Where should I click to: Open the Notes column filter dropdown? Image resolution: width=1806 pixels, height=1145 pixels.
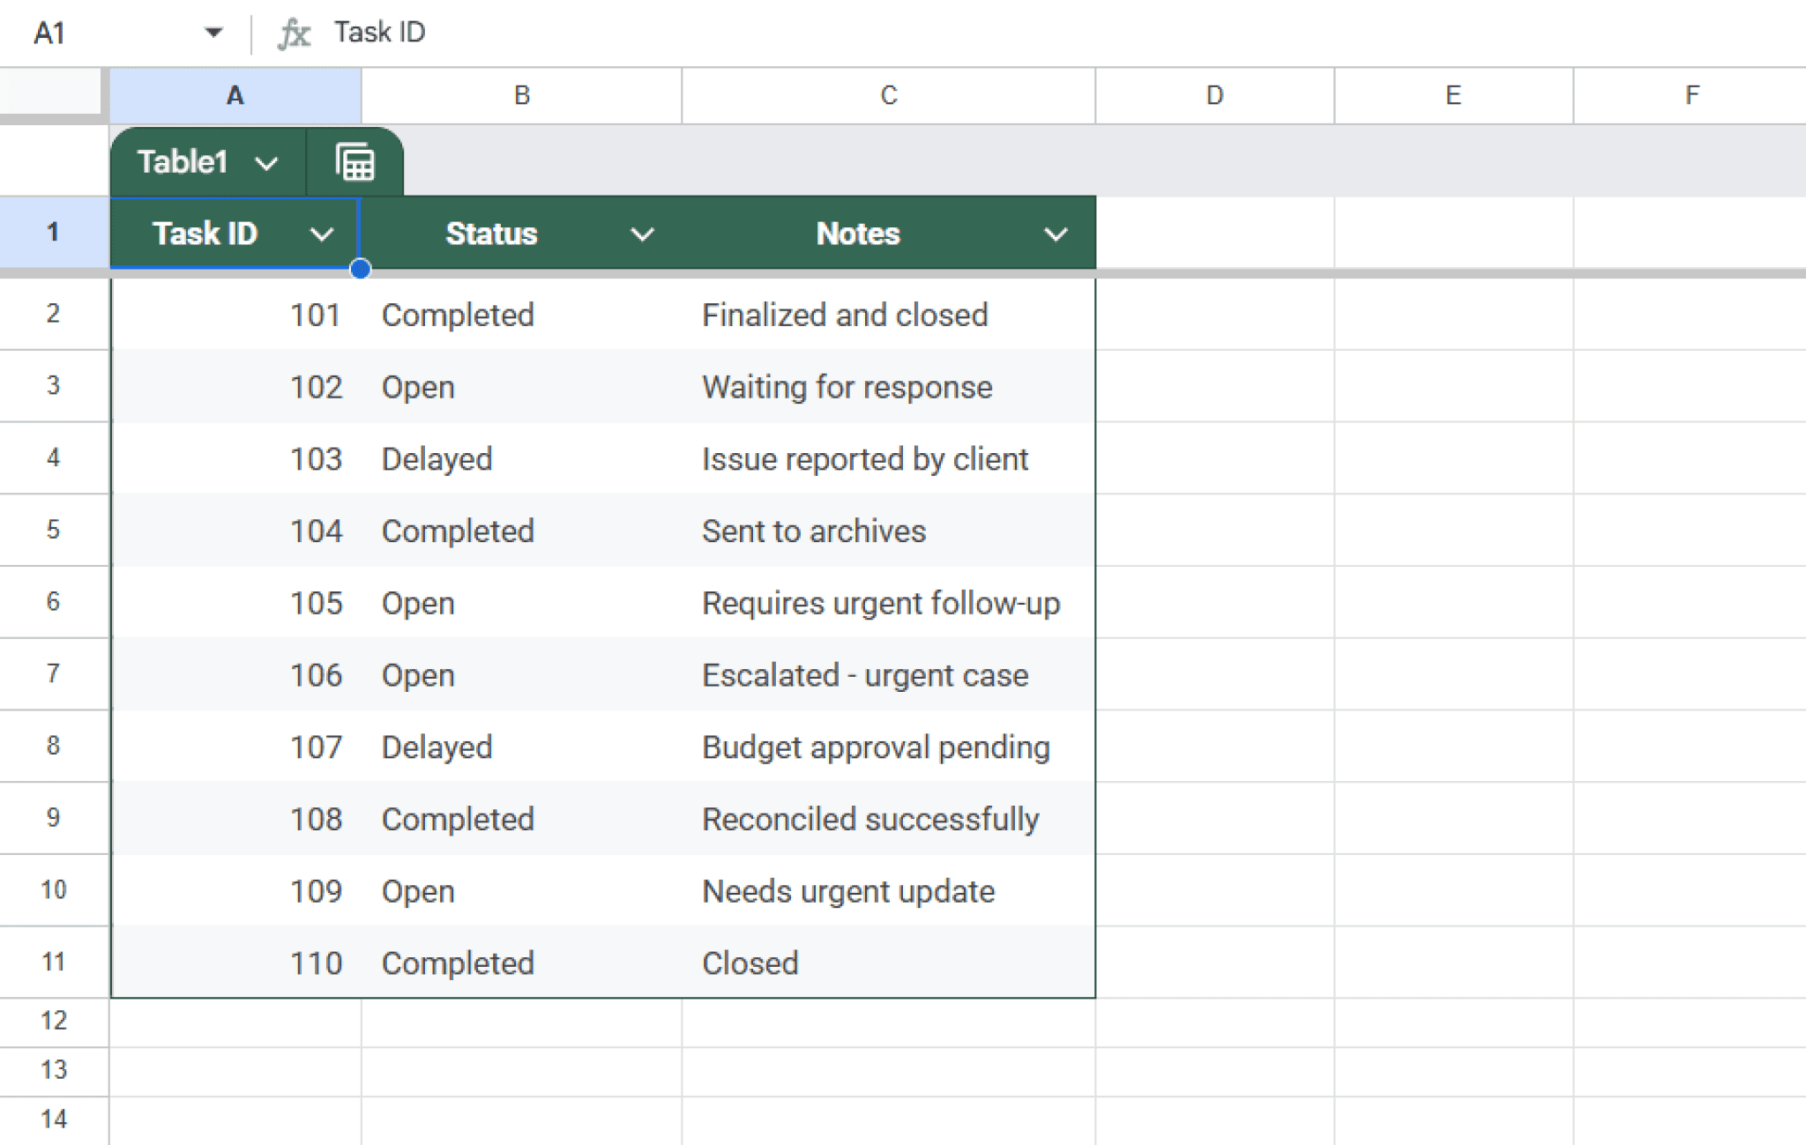(x=1056, y=234)
